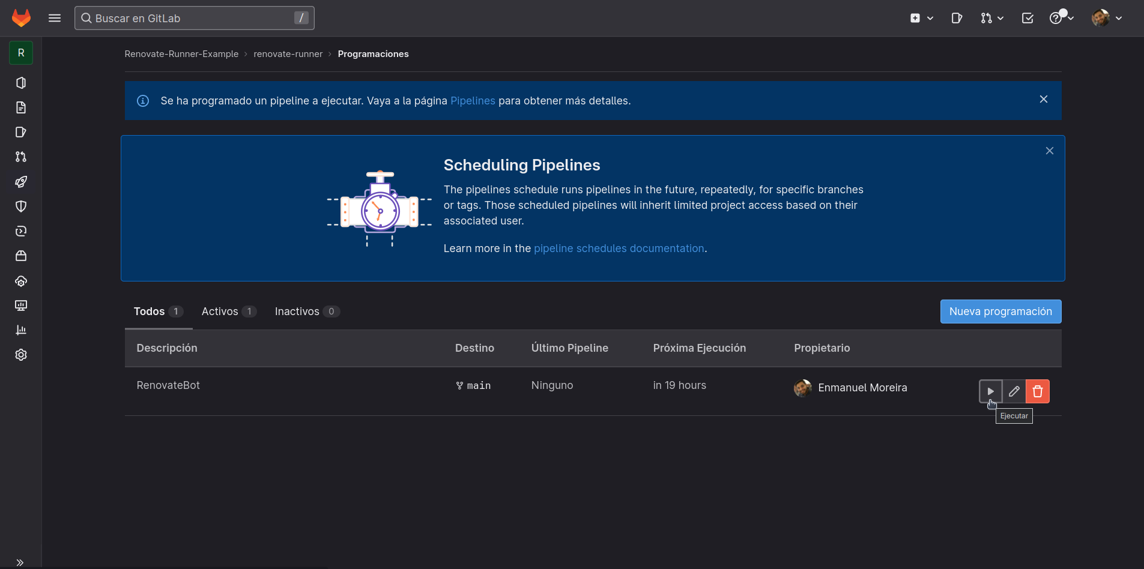Click the Descripción column header
The width and height of the screenshot is (1144, 569).
pyautogui.click(x=167, y=348)
